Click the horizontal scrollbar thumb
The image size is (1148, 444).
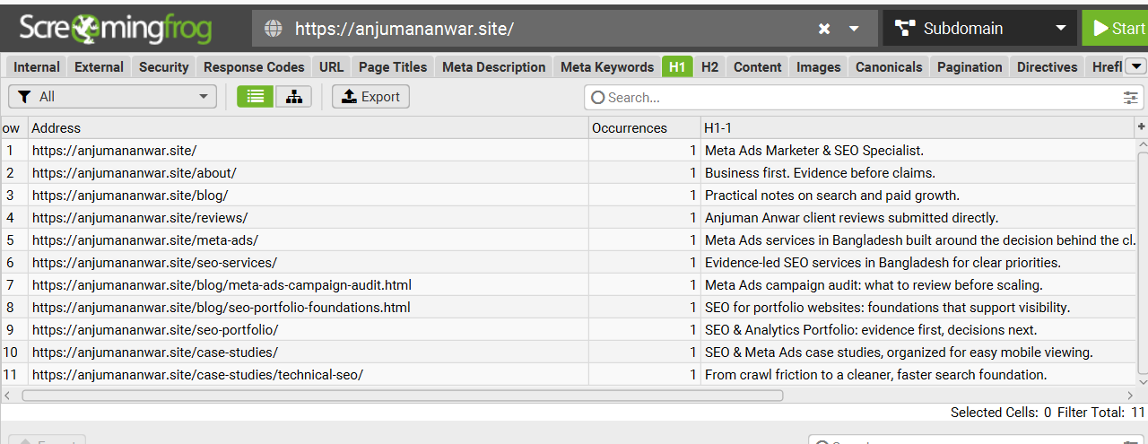(402, 395)
